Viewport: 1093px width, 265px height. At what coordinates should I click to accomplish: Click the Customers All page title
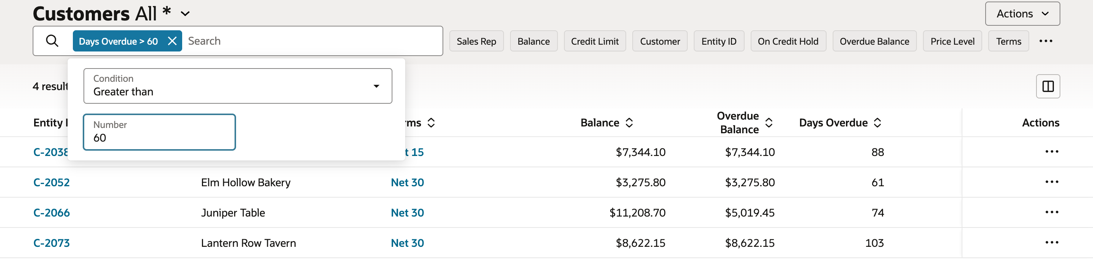coord(102,14)
